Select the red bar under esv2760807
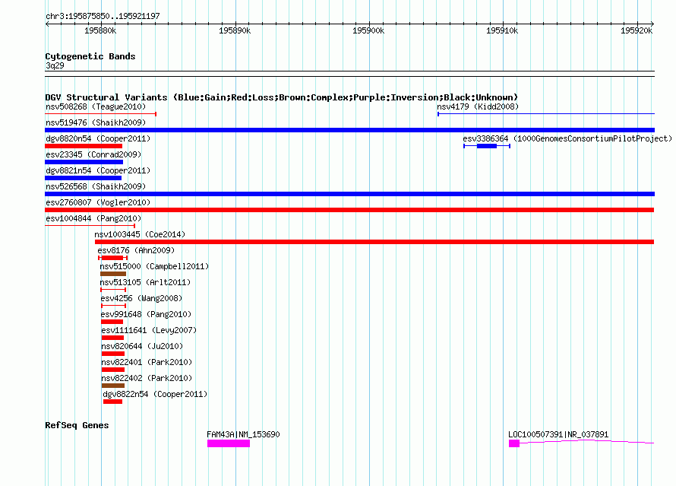The height and width of the screenshot is (486, 676). [349, 210]
